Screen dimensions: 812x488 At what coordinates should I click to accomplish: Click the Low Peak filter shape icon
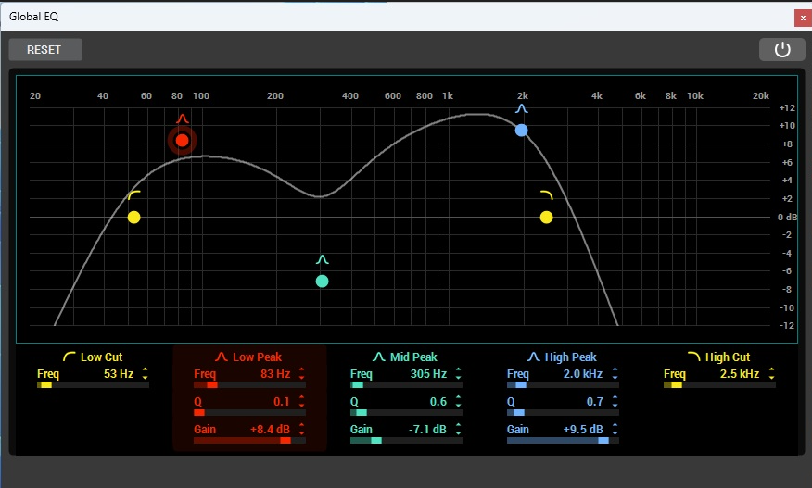pyautogui.click(x=221, y=357)
